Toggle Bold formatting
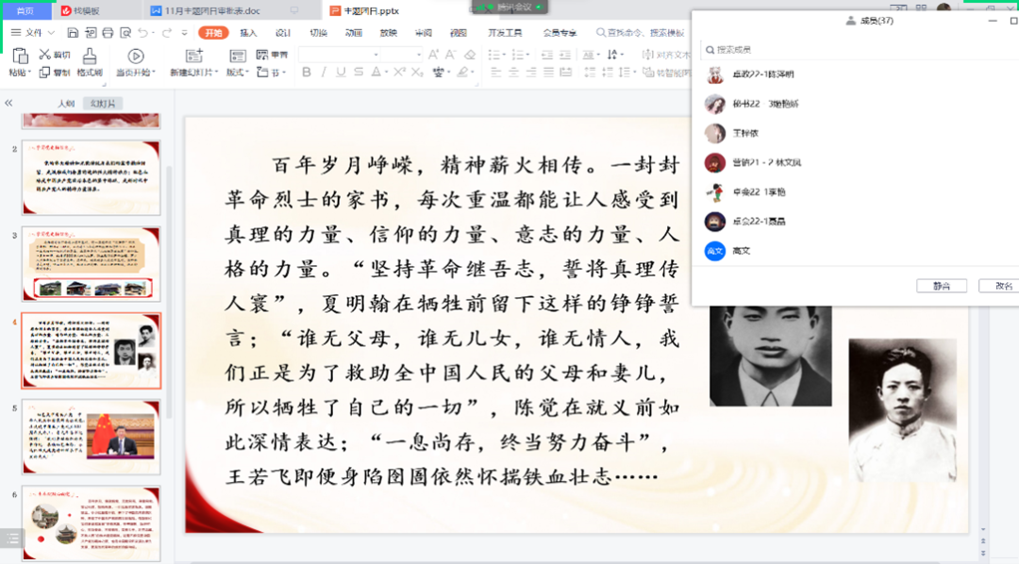Viewport: 1019px width, 564px height. (306, 72)
